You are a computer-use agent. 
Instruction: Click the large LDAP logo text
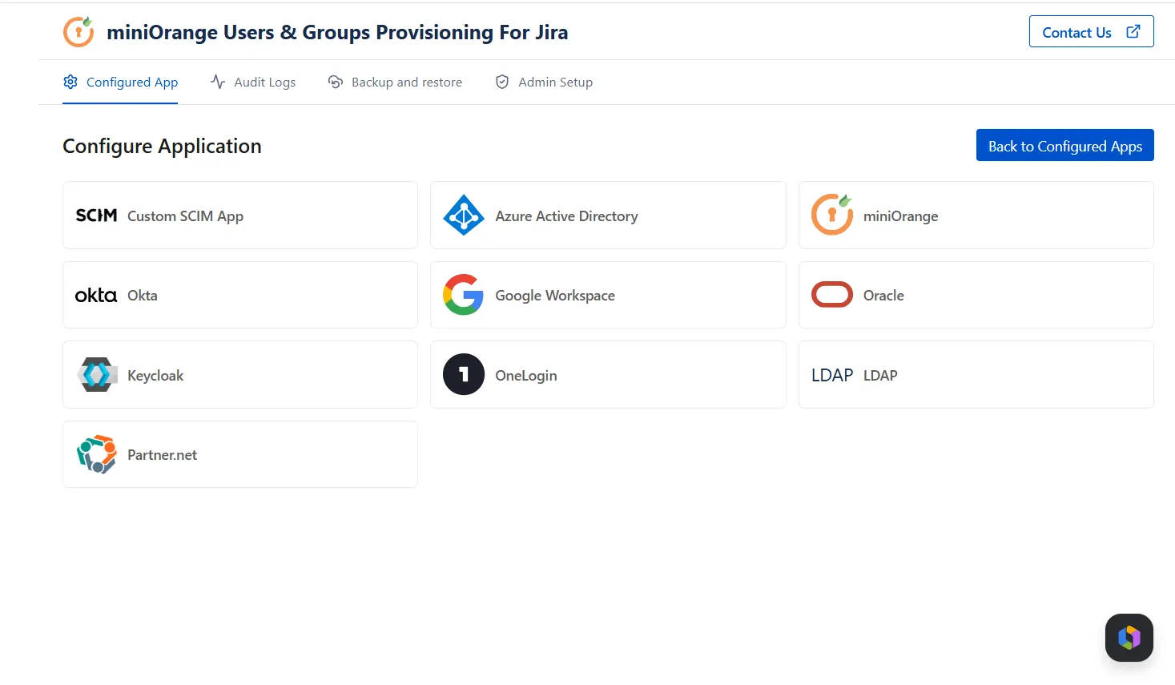point(832,375)
